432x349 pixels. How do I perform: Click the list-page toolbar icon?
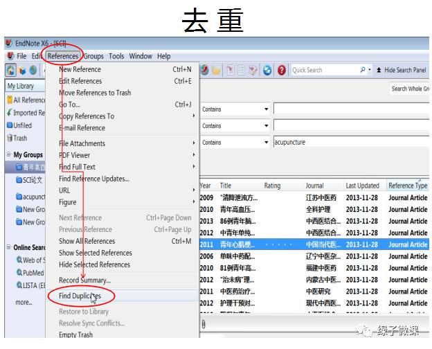[241, 71]
